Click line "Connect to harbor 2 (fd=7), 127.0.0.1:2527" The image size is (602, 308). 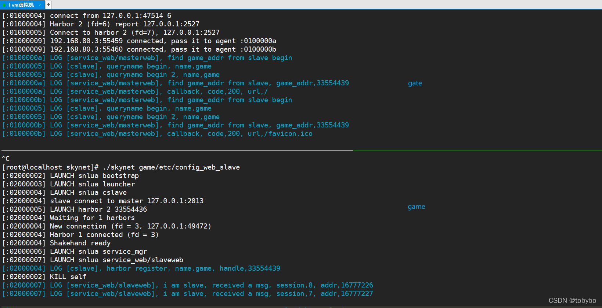point(111,33)
